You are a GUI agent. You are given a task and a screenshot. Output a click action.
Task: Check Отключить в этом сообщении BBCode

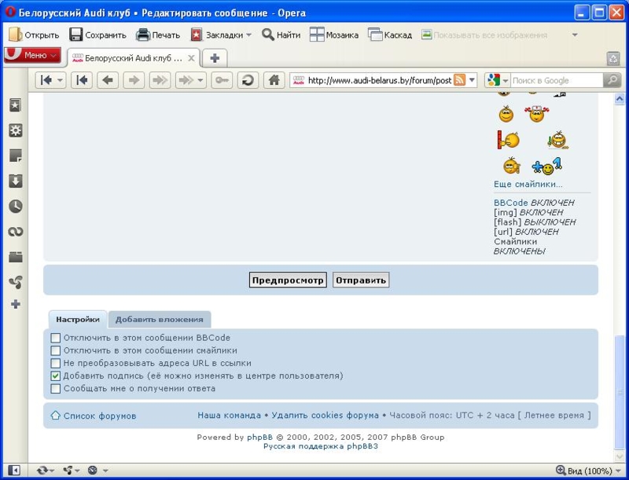pos(55,338)
